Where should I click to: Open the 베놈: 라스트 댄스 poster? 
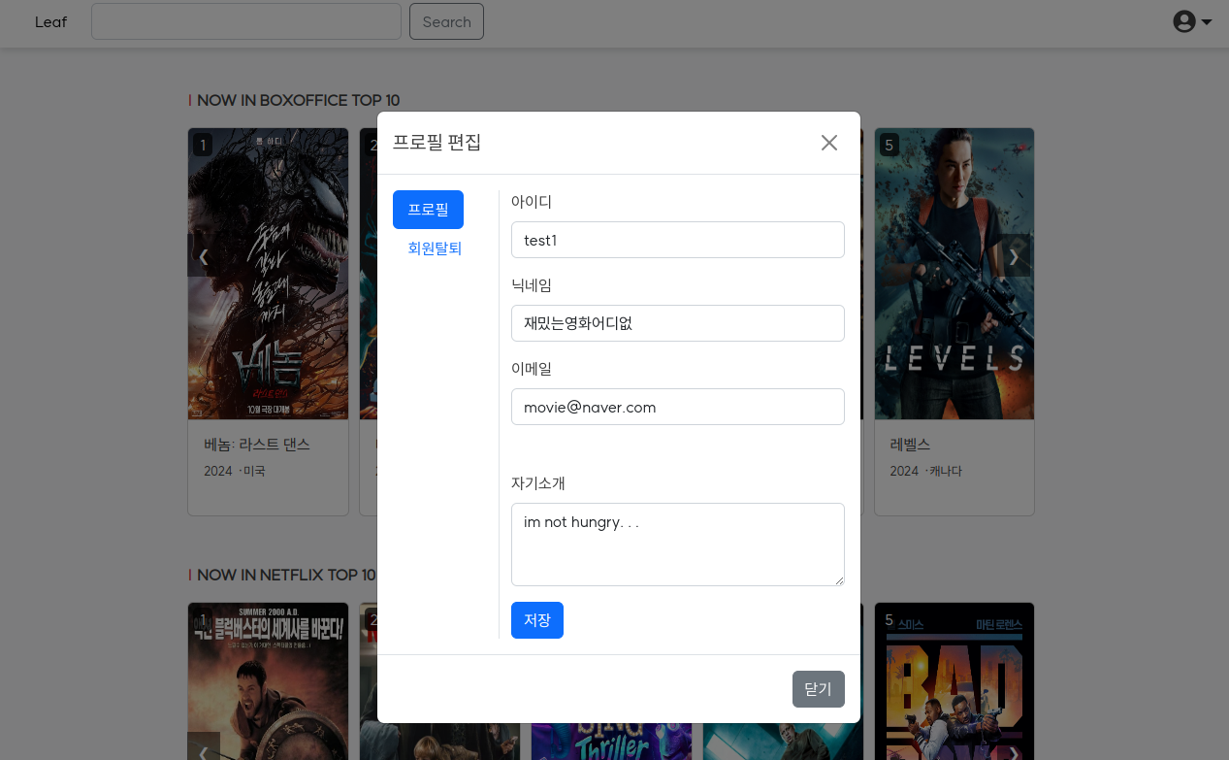tap(268, 274)
